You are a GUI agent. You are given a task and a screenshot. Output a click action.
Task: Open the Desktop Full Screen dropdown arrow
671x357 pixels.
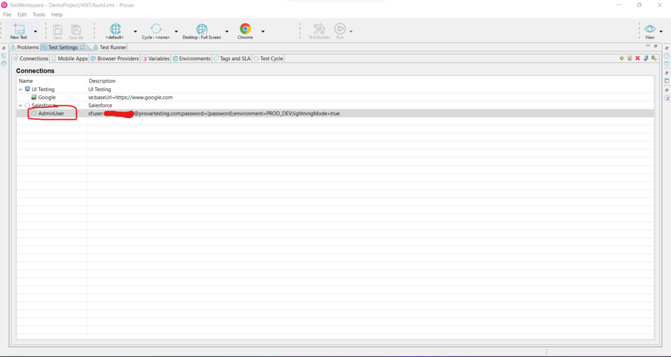(227, 31)
